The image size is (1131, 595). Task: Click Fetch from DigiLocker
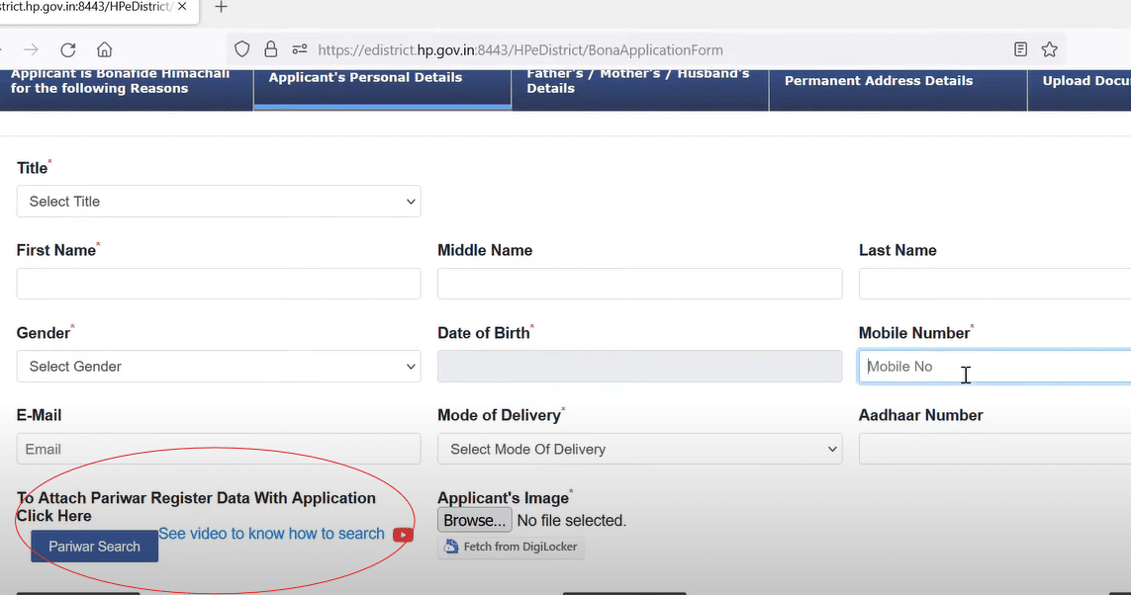click(511, 546)
